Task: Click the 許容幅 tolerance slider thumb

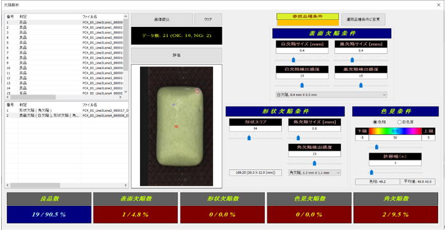Action: pos(371,172)
